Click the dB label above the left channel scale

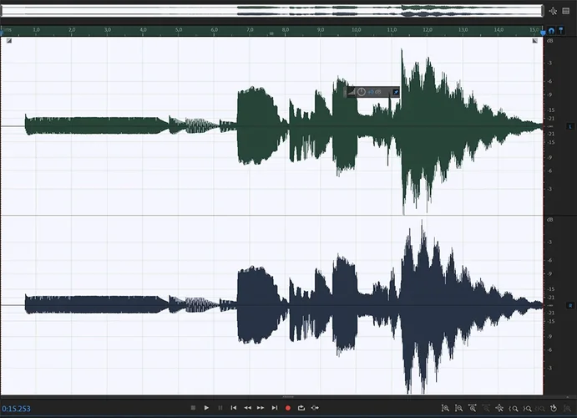coord(549,40)
